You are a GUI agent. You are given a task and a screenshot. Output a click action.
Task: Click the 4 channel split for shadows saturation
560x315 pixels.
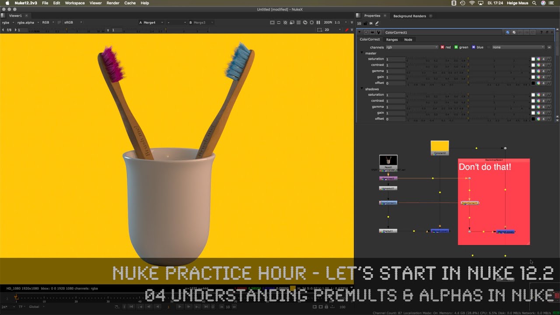click(x=543, y=95)
